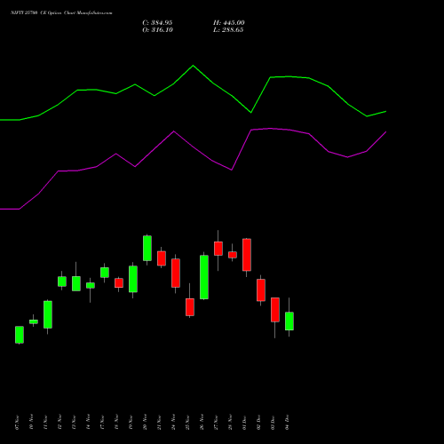Click the red candle for 24 Nov

(x=176, y=274)
